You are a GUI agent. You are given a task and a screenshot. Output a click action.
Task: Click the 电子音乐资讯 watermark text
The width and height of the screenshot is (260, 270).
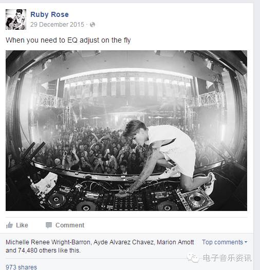(227, 258)
